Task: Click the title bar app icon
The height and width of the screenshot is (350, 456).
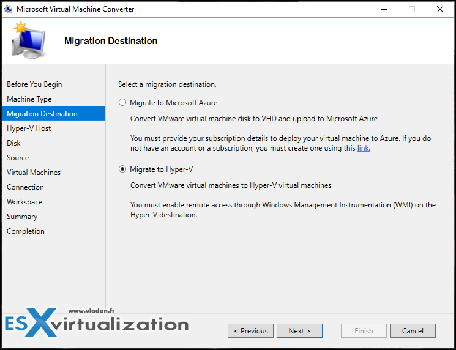Action: tap(9, 9)
